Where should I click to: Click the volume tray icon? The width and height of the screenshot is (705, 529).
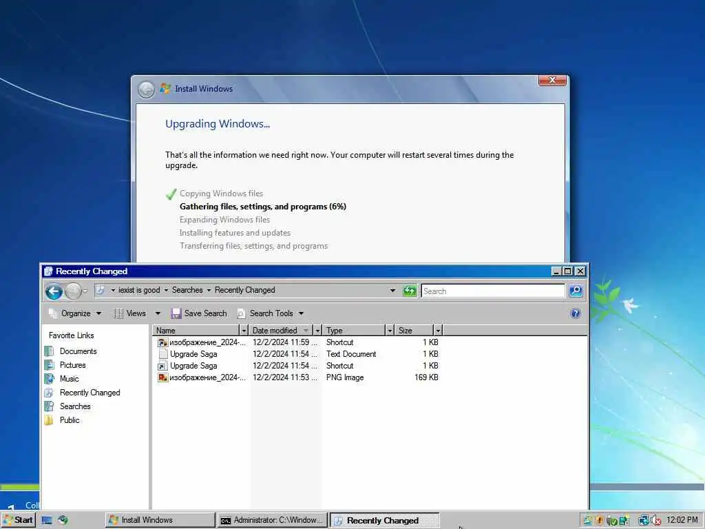[x=656, y=521]
